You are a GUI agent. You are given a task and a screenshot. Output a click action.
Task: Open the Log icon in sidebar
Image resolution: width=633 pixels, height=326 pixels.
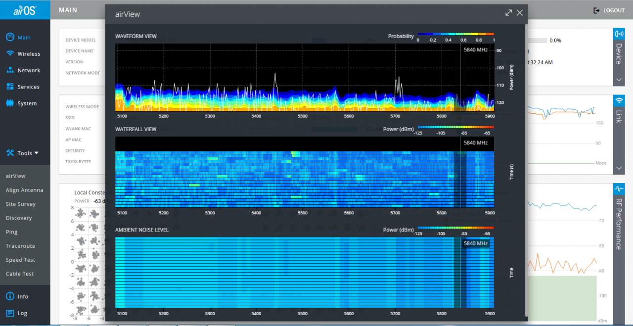(x=10, y=313)
